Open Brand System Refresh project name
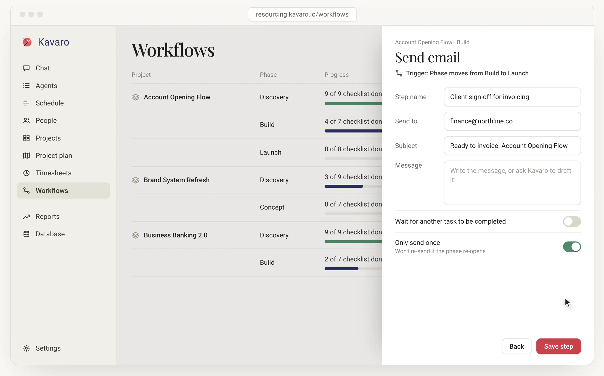The image size is (604, 376). (177, 180)
